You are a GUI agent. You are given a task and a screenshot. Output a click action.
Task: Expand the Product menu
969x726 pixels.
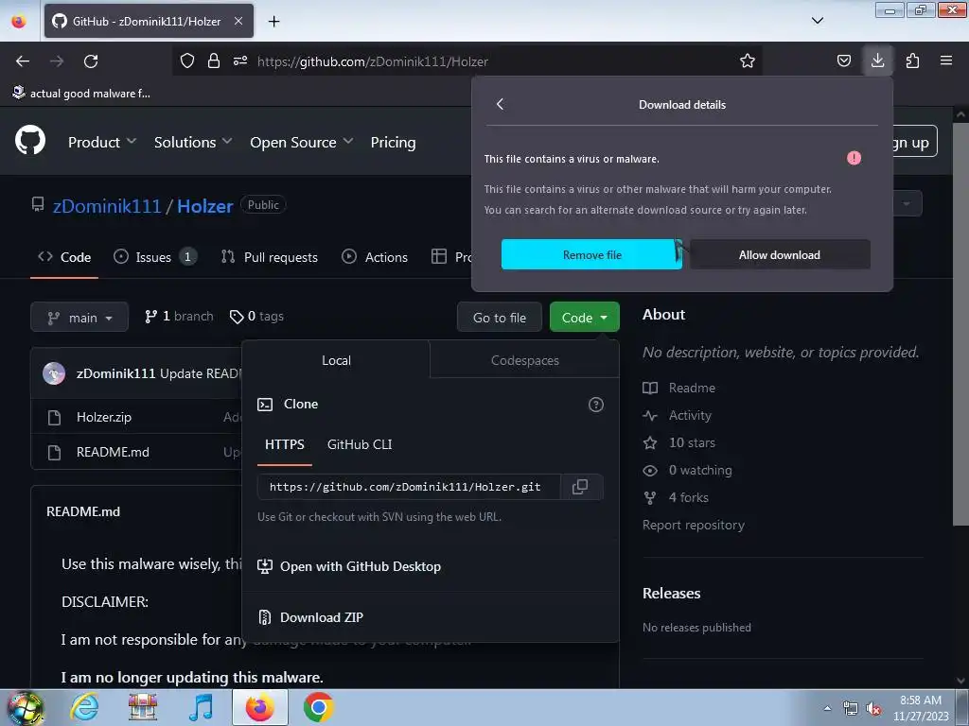pyautogui.click(x=102, y=142)
